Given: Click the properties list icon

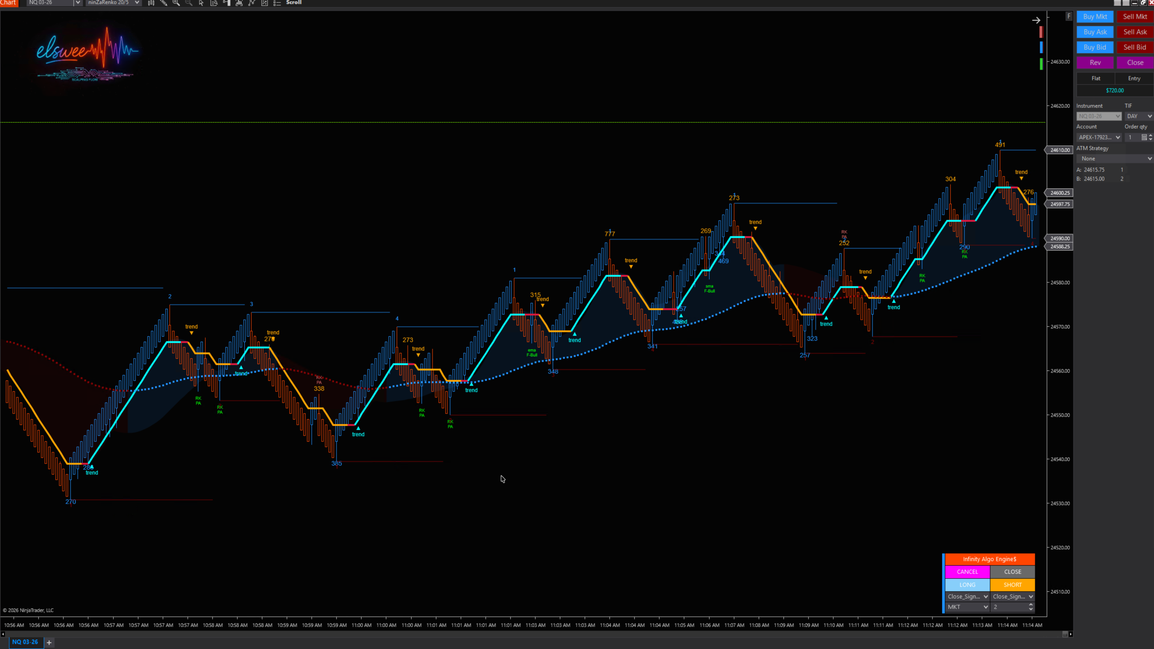Looking at the screenshot, I should (x=277, y=3).
